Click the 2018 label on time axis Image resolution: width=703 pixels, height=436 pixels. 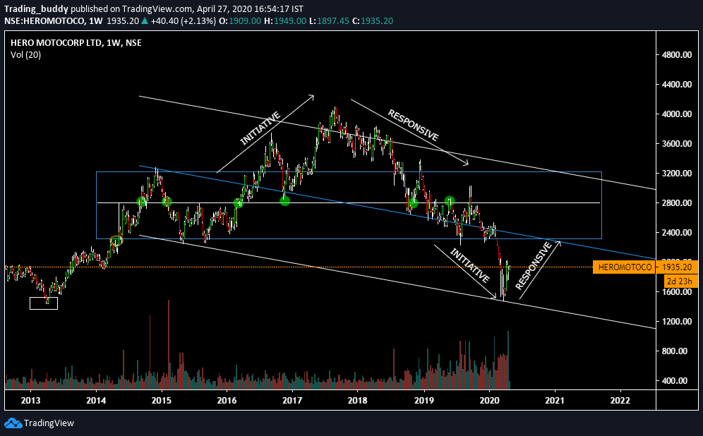pyautogui.click(x=358, y=400)
